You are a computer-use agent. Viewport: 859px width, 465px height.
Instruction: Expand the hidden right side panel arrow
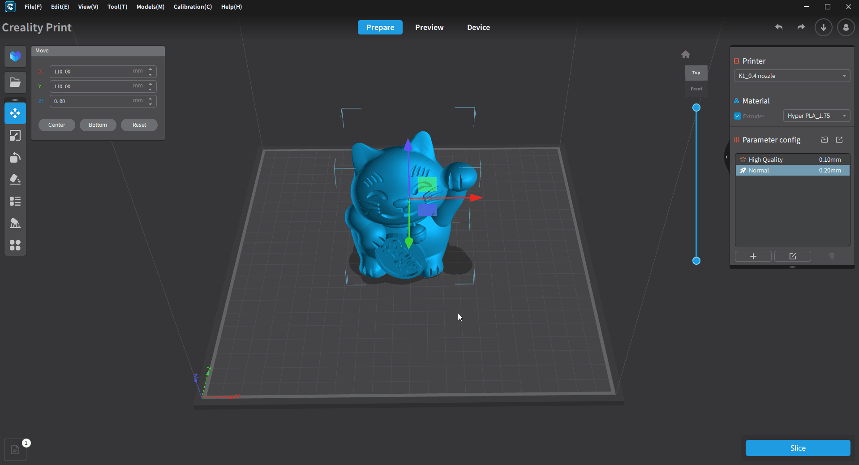tap(726, 157)
